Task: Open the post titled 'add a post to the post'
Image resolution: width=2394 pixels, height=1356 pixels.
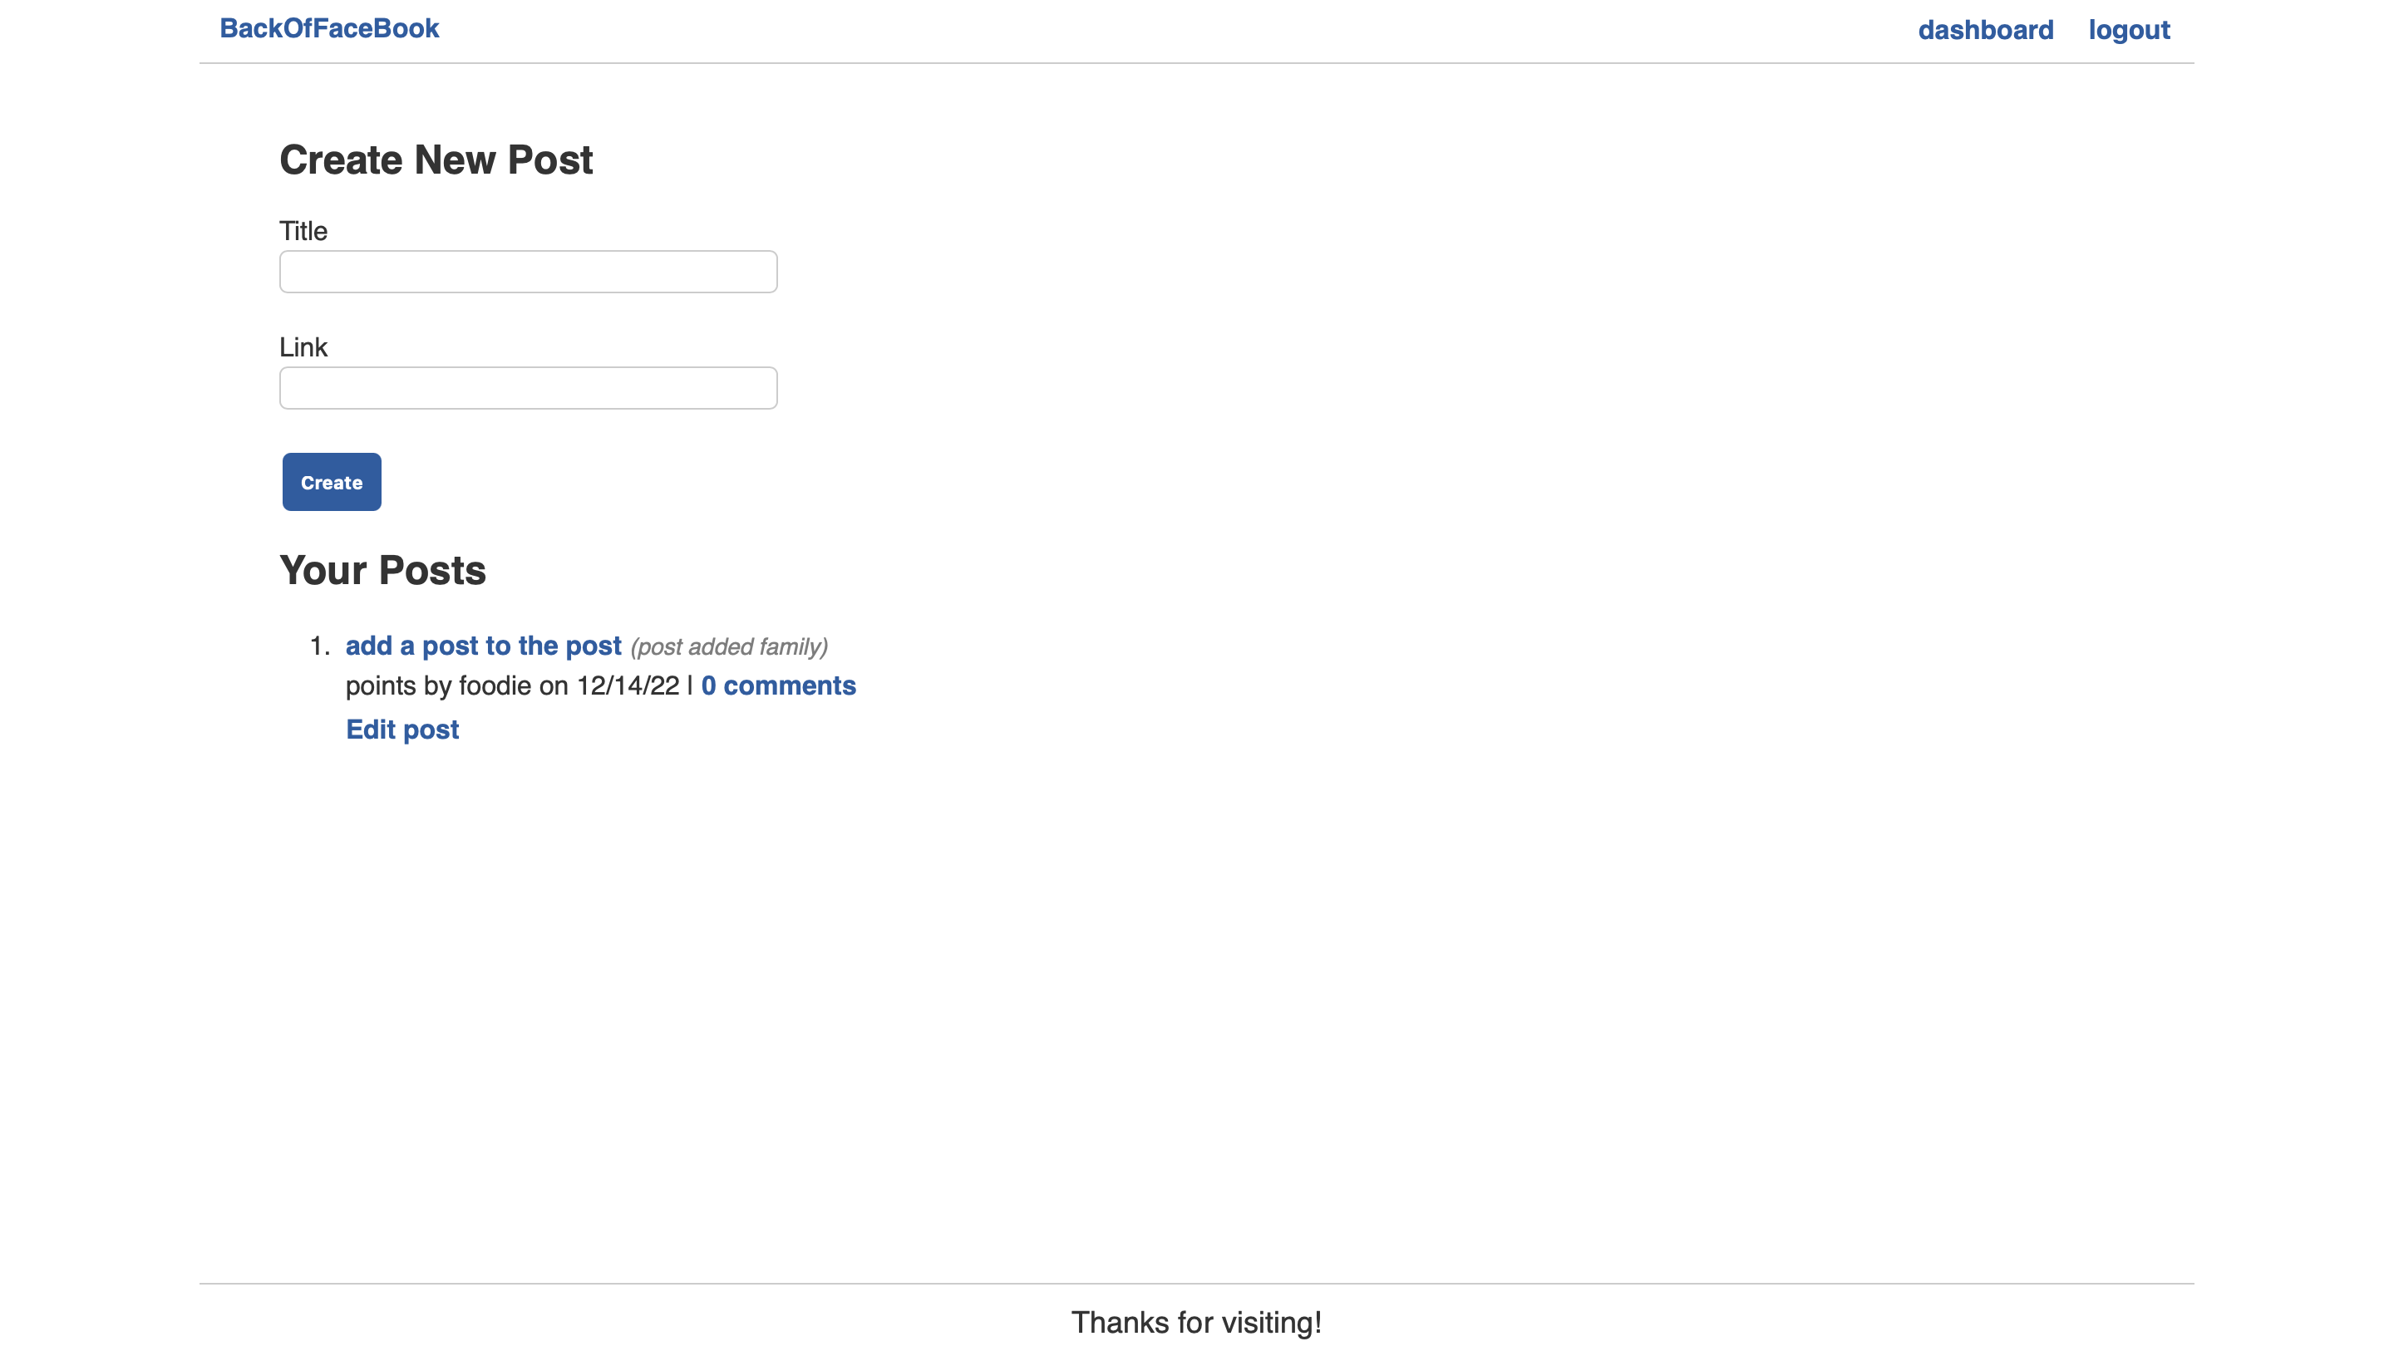Action: point(484,646)
